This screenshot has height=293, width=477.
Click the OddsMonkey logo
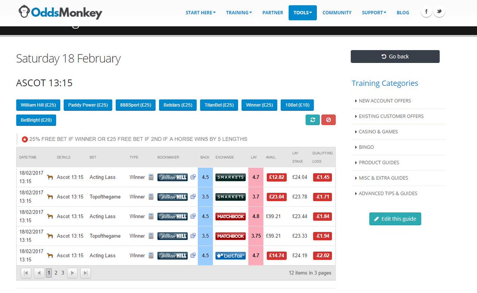tap(60, 12)
